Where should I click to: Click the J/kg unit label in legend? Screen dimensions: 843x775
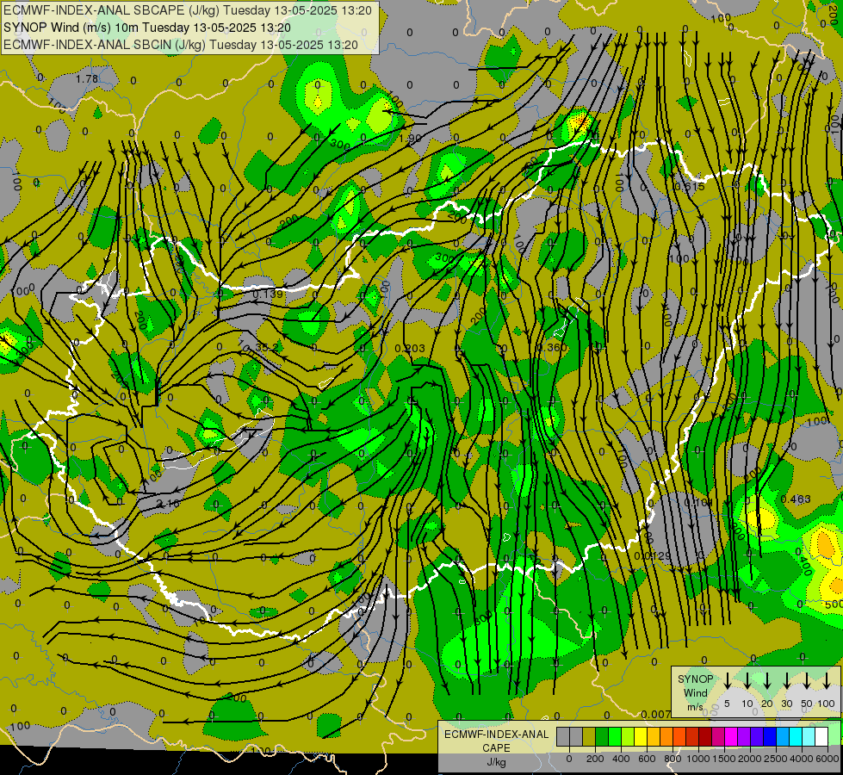coord(496,762)
